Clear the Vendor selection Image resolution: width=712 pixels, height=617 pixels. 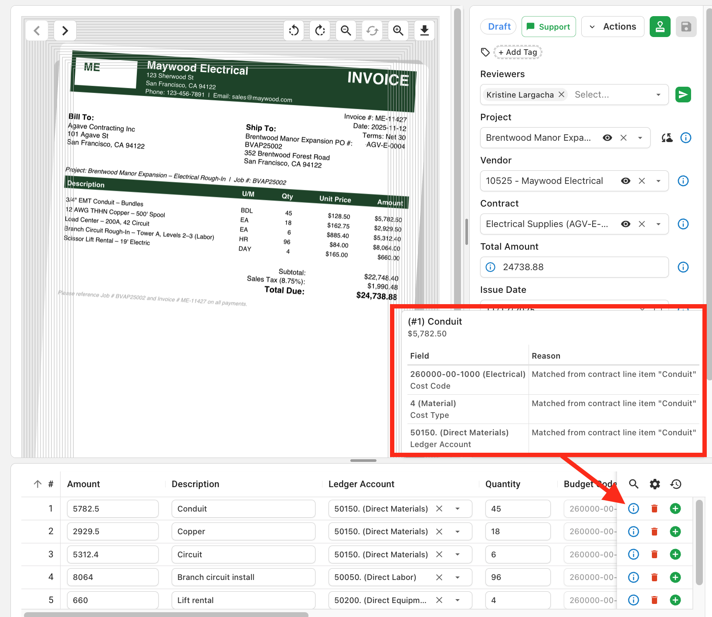(x=642, y=181)
